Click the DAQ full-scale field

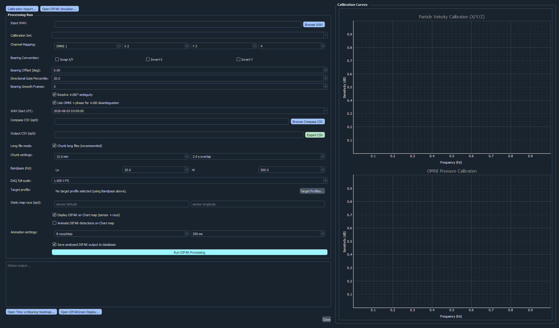pos(190,181)
